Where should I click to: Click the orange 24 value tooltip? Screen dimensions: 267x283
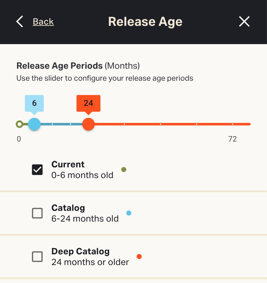click(88, 103)
